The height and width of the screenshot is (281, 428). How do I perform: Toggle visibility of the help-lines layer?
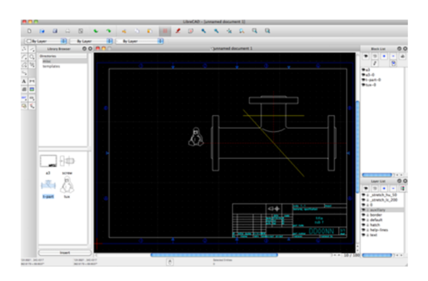pos(364,230)
